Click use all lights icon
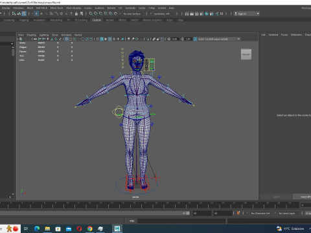This screenshot has height=233, width=311. pos(118,39)
